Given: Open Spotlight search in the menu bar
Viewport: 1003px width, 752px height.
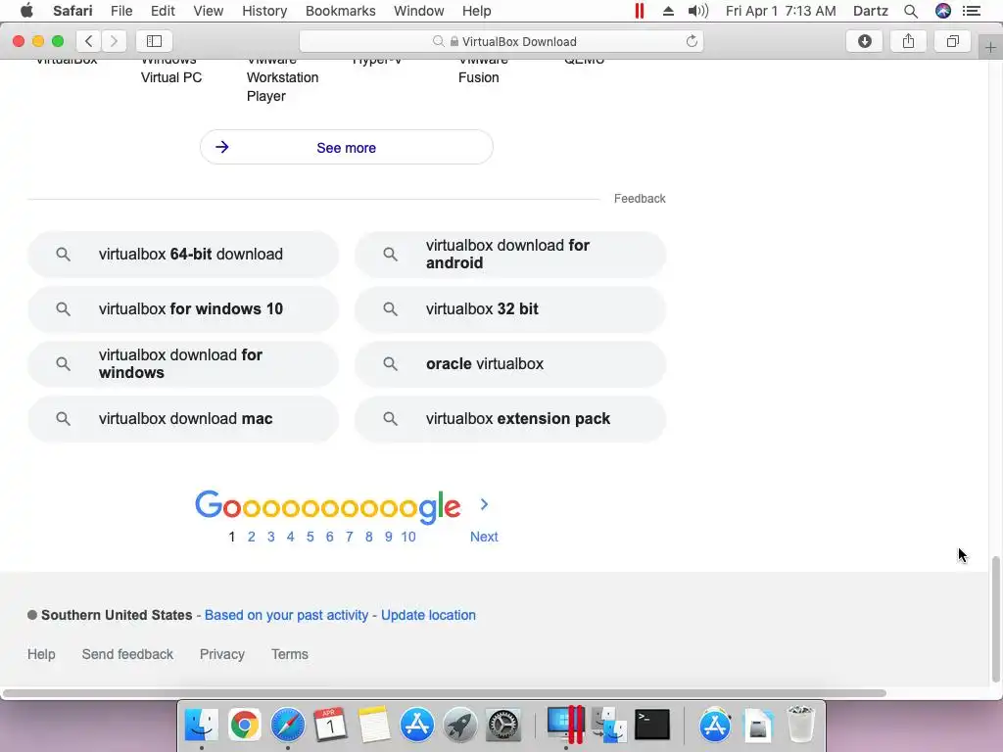Looking at the screenshot, I should (x=911, y=11).
